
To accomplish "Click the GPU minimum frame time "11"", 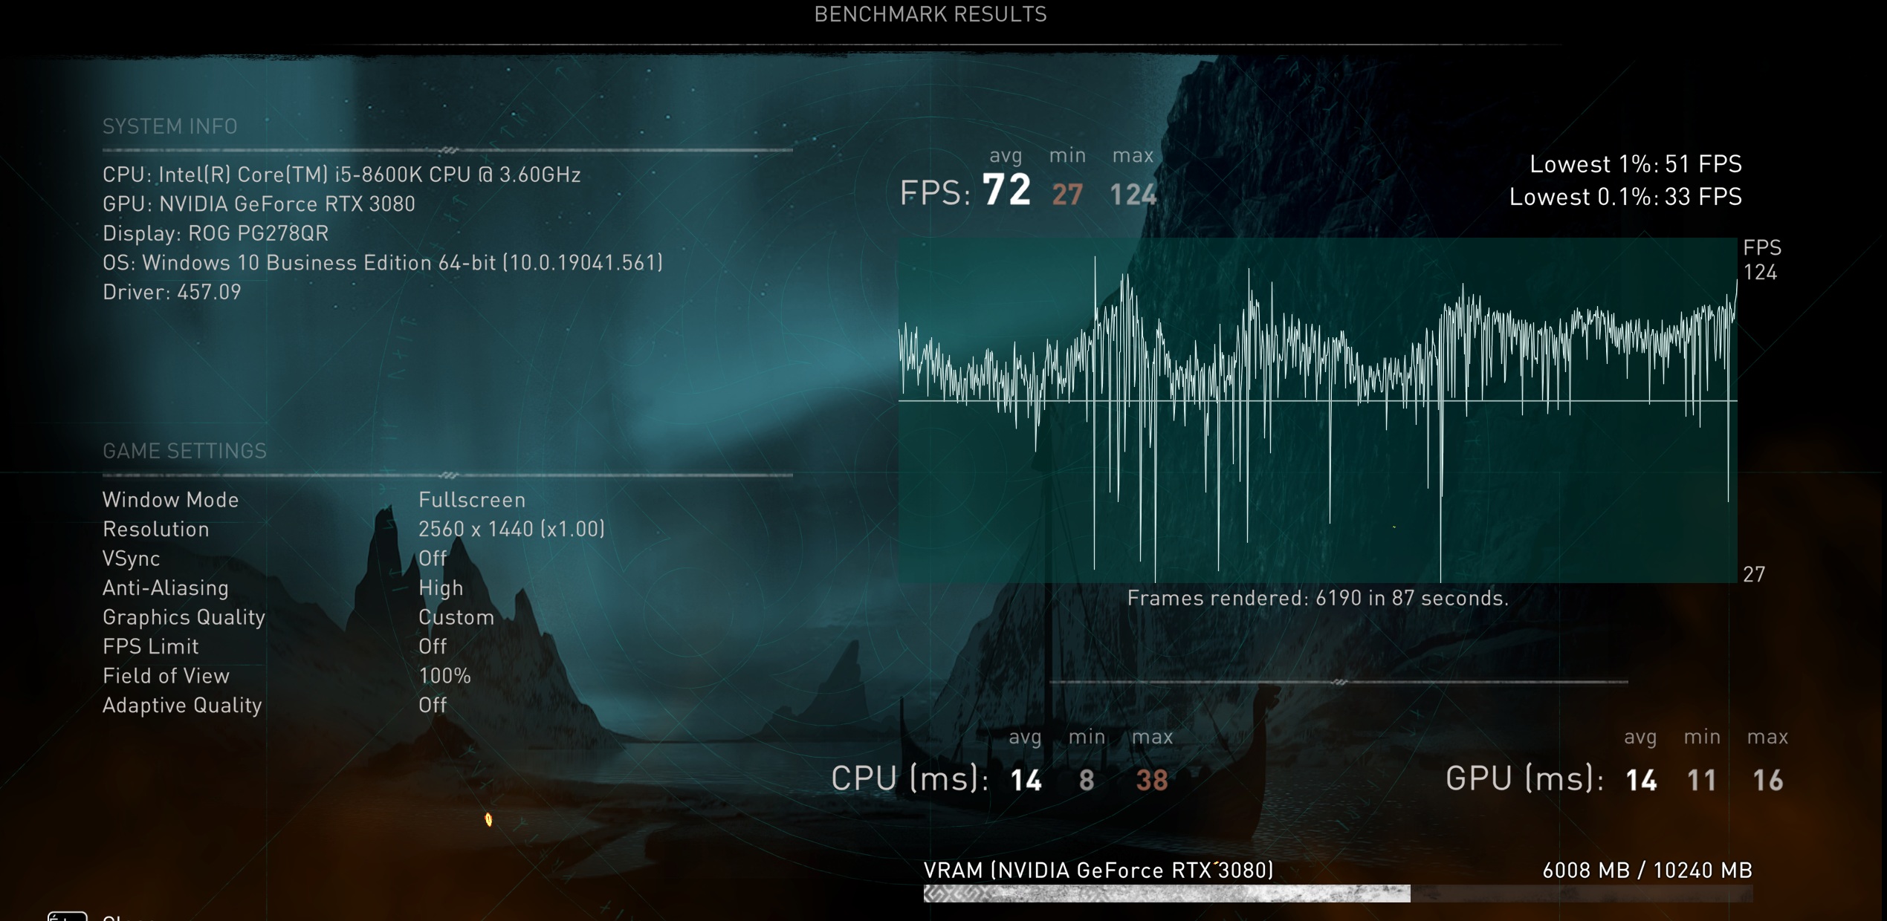I will (x=1701, y=780).
